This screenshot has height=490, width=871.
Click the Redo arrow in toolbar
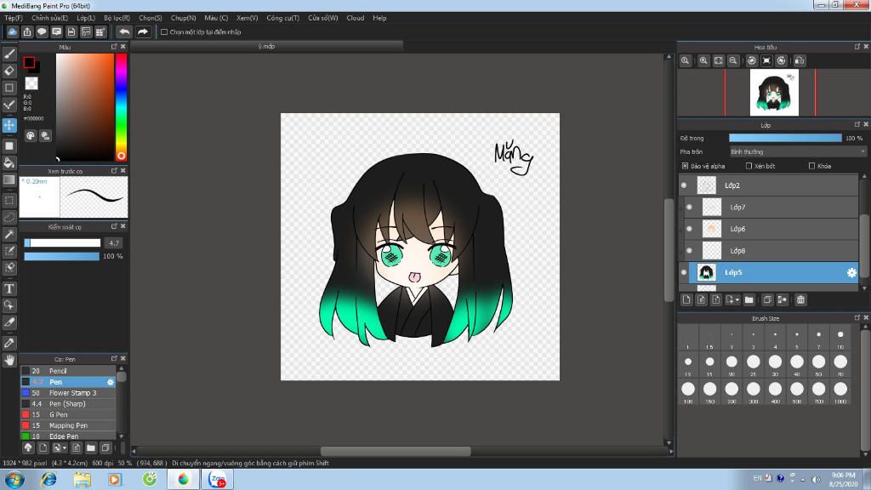[143, 31]
